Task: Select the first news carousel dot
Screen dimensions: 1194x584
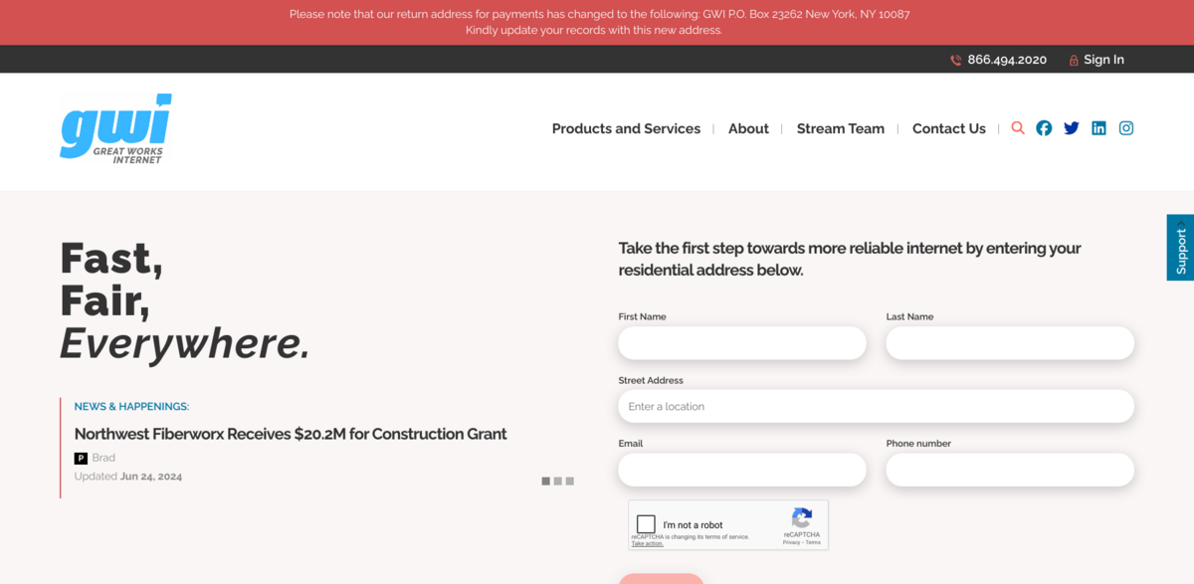Action: [x=546, y=482]
